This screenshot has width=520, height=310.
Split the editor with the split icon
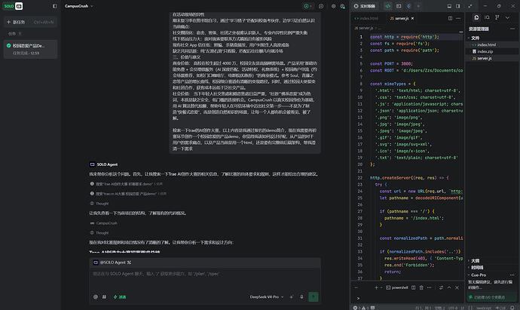coord(450,18)
